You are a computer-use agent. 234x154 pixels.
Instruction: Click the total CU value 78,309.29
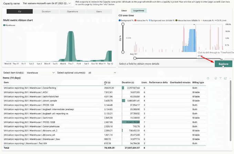point(109,148)
